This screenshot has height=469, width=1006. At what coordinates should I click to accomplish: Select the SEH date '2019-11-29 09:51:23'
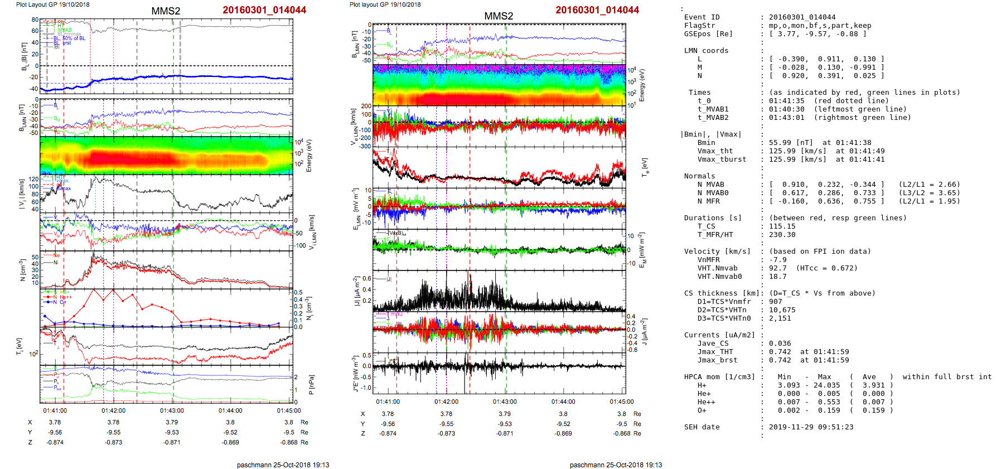811,427
